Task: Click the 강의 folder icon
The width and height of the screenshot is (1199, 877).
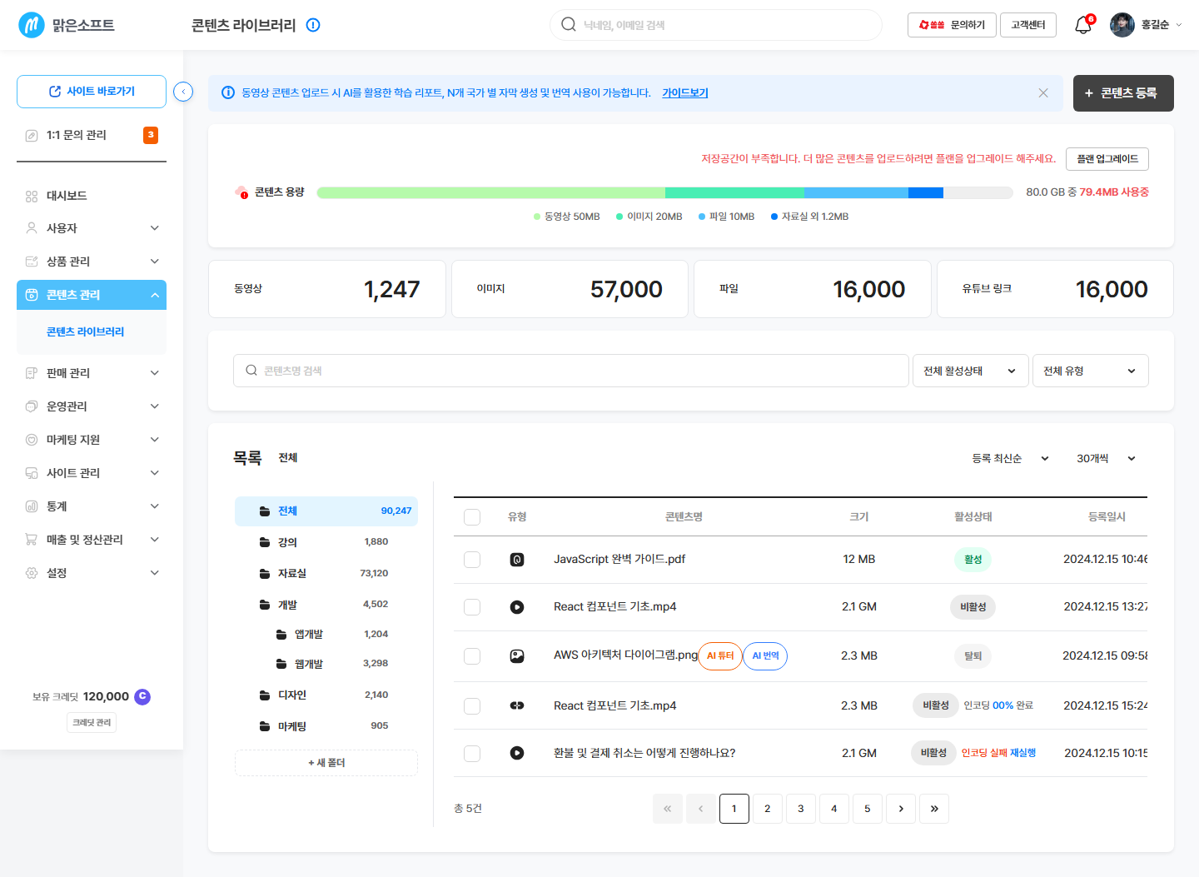Action: click(x=265, y=542)
